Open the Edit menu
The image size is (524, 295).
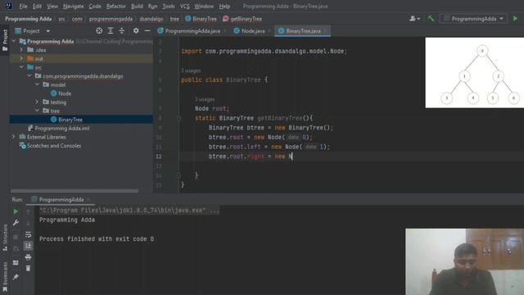click(x=37, y=6)
